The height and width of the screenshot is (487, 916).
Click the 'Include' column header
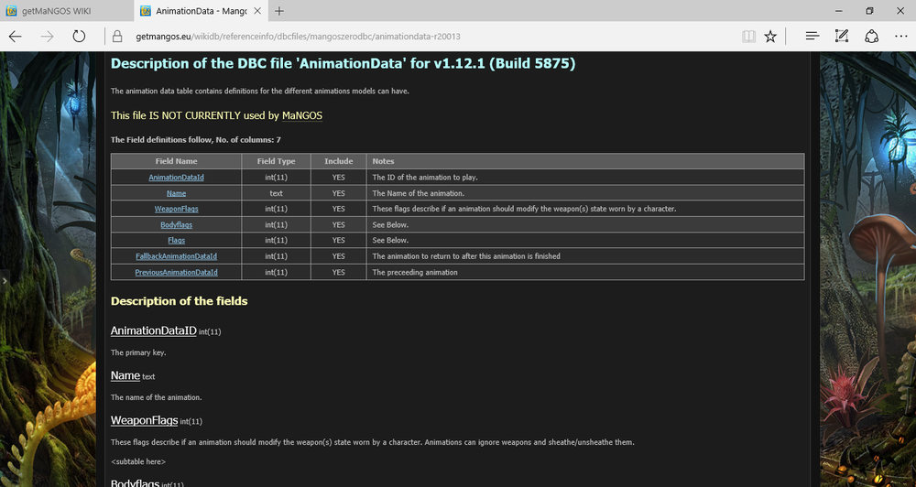[338, 161]
